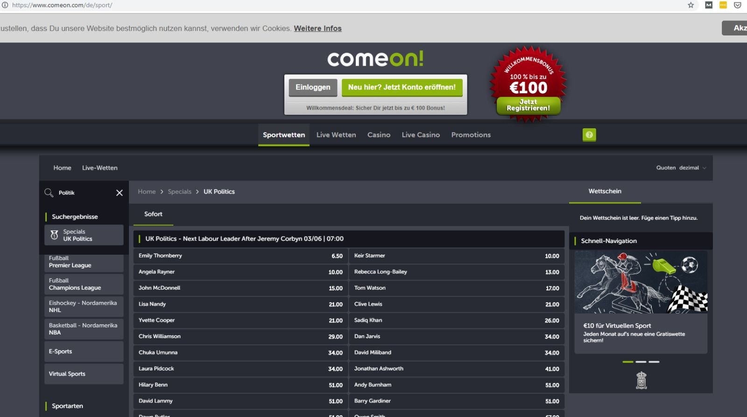Click the Einloggen button
Screen dimensions: 747x417
click(x=313, y=87)
